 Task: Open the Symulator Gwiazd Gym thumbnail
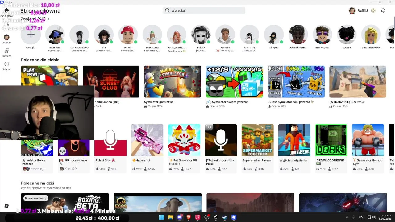(x=368, y=140)
